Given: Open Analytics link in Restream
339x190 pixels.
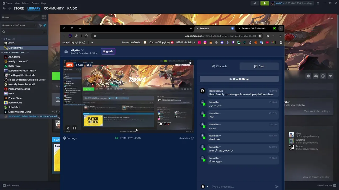Looking at the screenshot, I should (186, 138).
